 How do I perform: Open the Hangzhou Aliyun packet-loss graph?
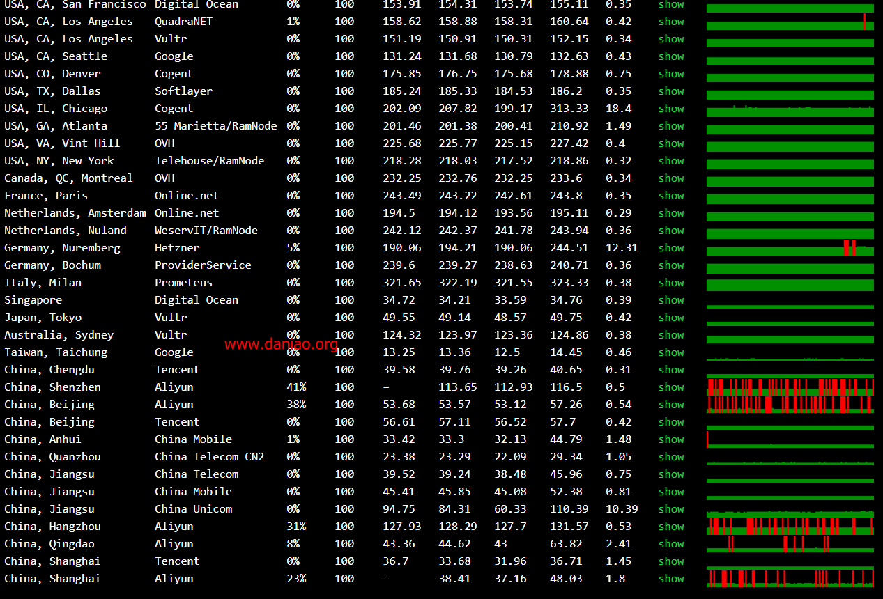tap(790, 527)
